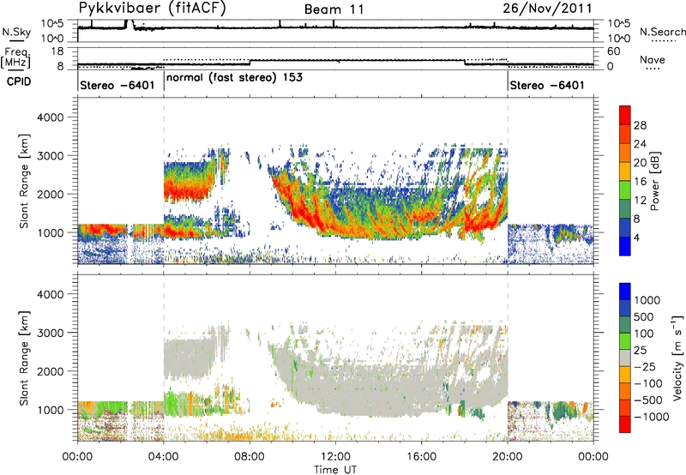Click the '04:00' time axis tick label

(x=164, y=457)
